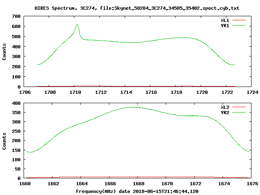
Task: Select the XL2 legend label
Action: pyautogui.click(x=225, y=107)
